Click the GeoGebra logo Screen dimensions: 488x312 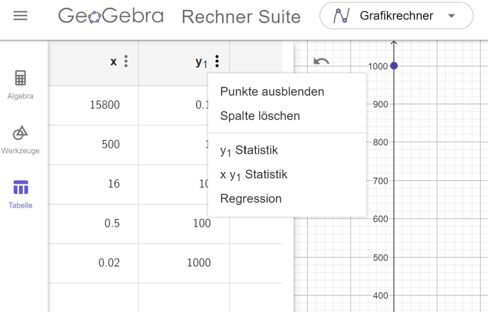coord(111,16)
